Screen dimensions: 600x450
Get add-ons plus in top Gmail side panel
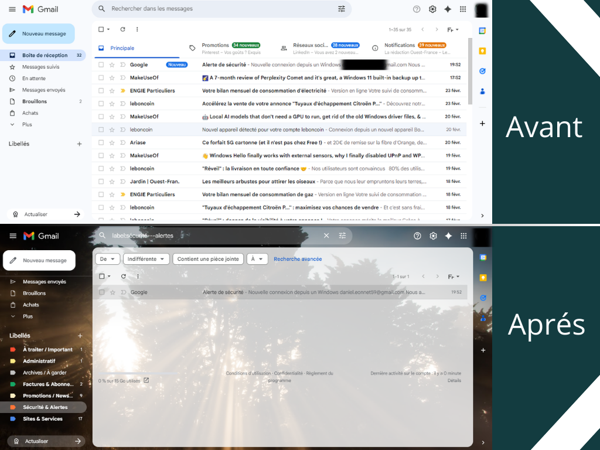point(483,124)
